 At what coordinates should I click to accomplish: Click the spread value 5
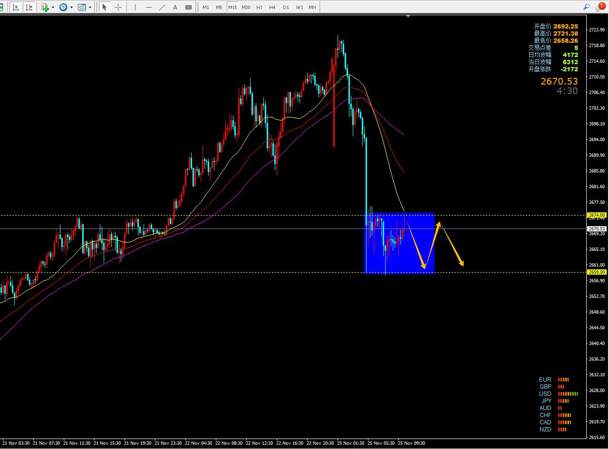tap(576, 48)
